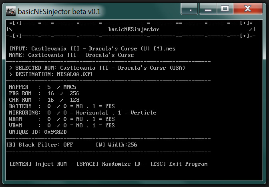
Task: Minimize the basicNESinjector window
Action: [x=208, y=9]
